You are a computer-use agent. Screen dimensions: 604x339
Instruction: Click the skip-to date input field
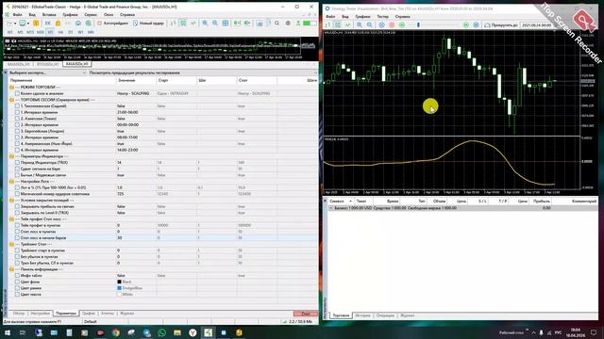(x=537, y=25)
